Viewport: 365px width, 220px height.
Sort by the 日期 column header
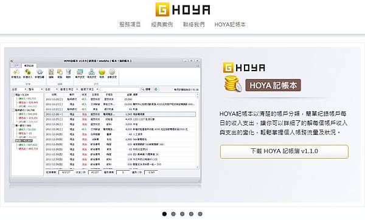54,95
